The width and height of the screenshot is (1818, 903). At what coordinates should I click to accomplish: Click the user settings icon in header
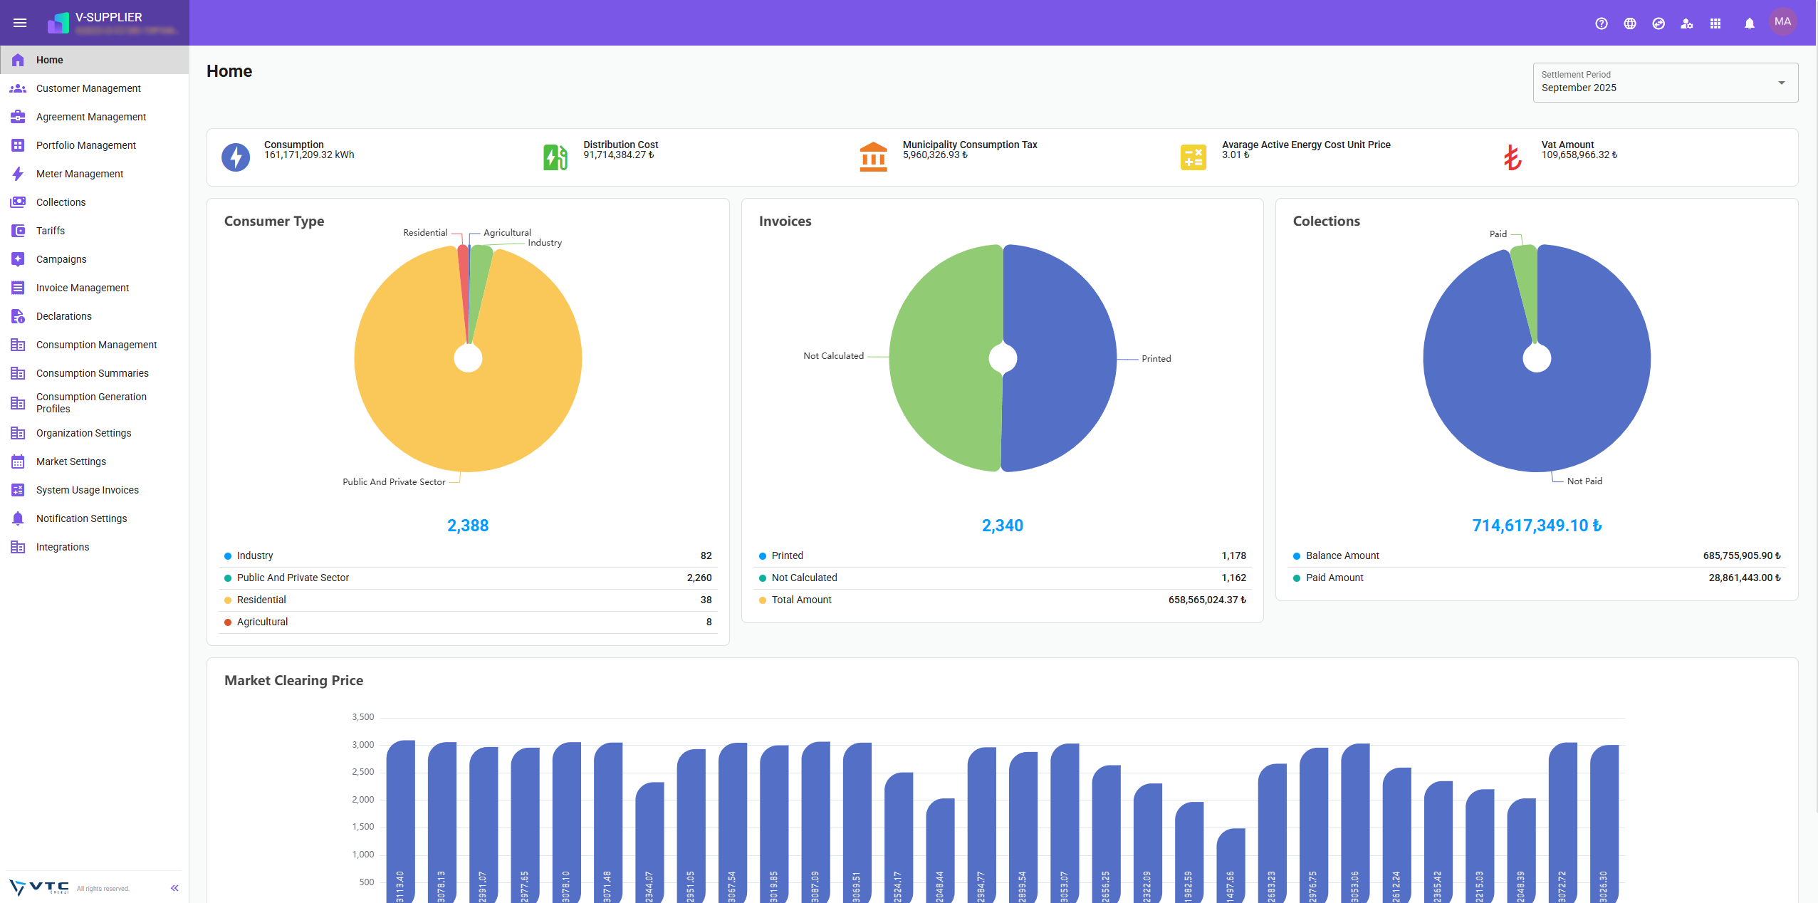tap(1686, 24)
